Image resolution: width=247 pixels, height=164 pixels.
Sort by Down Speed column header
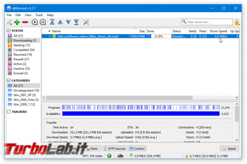tap(218, 31)
